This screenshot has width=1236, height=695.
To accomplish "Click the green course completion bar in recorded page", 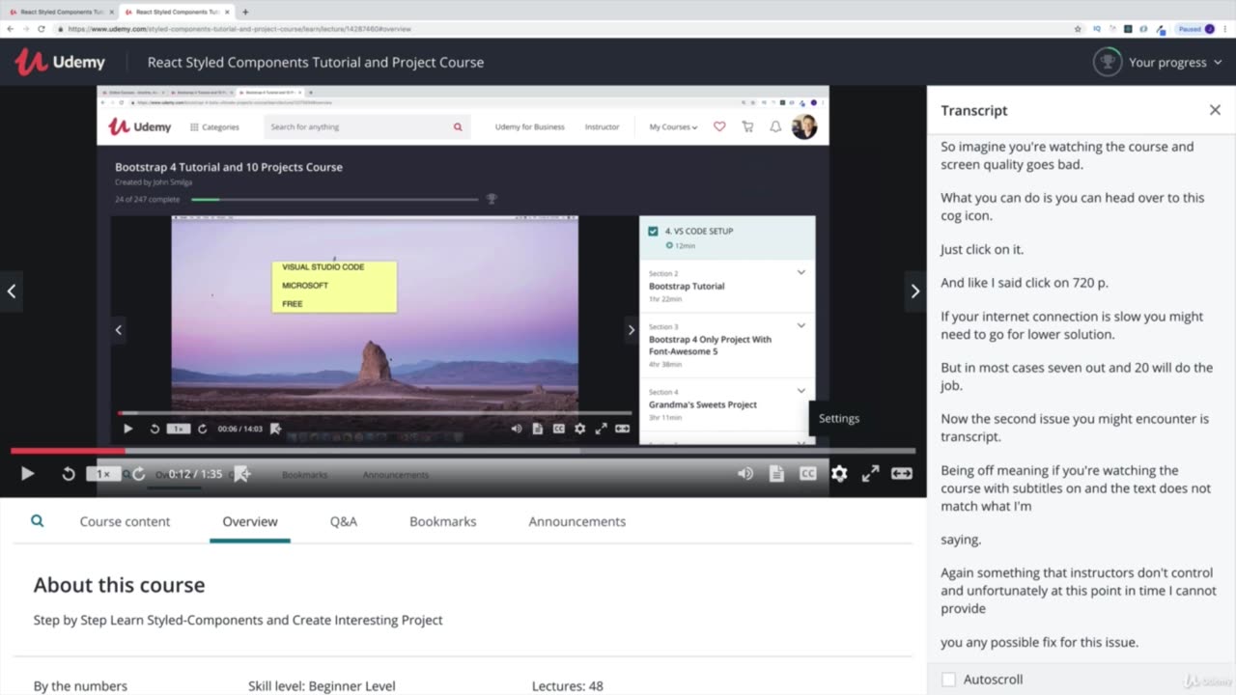I will (334, 199).
